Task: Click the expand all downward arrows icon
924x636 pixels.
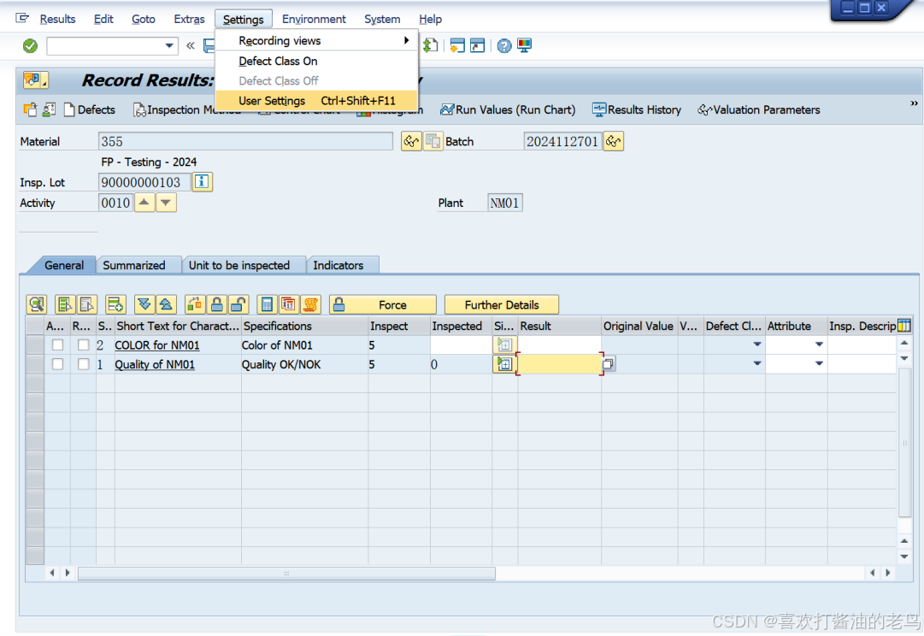Action: tap(144, 304)
